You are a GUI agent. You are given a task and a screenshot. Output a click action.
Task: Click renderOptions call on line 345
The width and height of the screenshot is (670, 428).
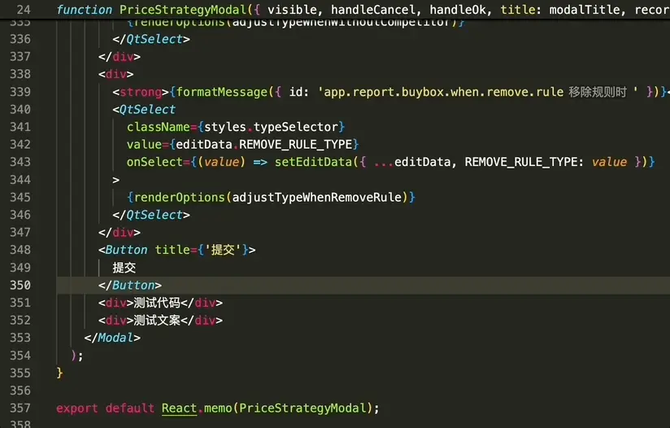point(180,197)
